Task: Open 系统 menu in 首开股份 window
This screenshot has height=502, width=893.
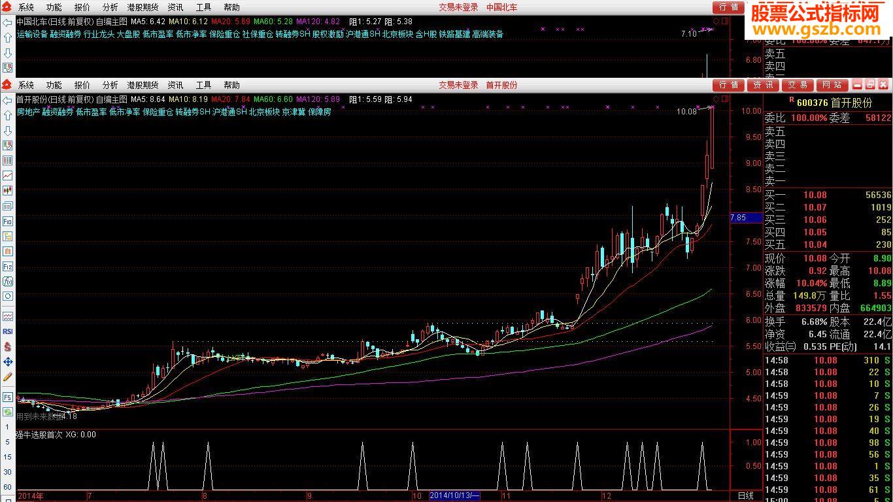Action: pyautogui.click(x=26, y=85)
